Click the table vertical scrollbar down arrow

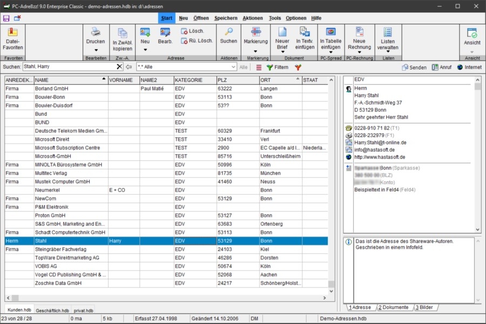click(x=331, y=291)
